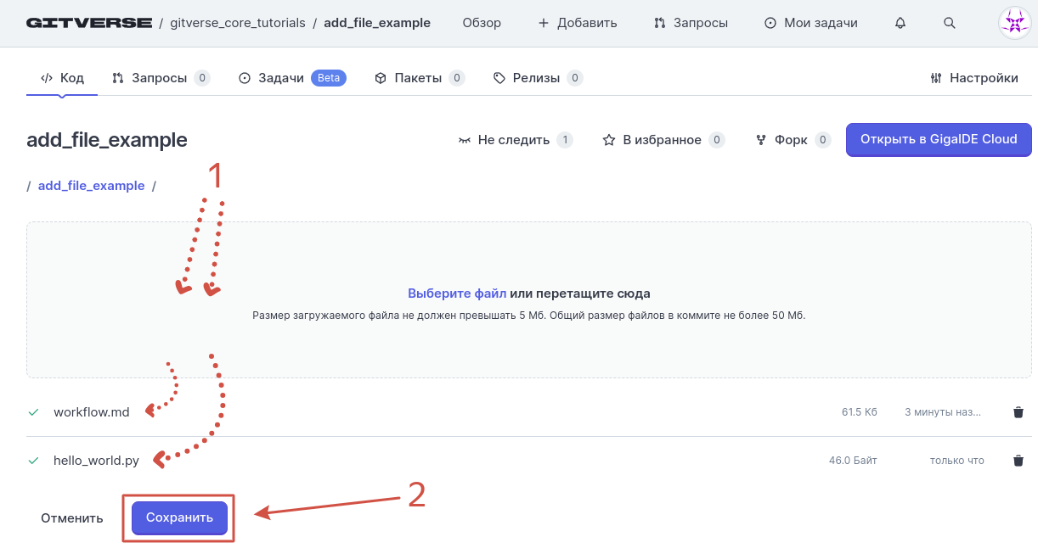The height and width of the screenshot is (548, 1038).
Task: Switch to the Запросы tab
Action: 159,78
